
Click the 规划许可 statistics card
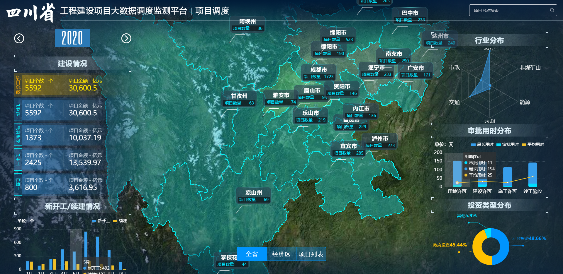pyautogui.click(x=60, y=135)
